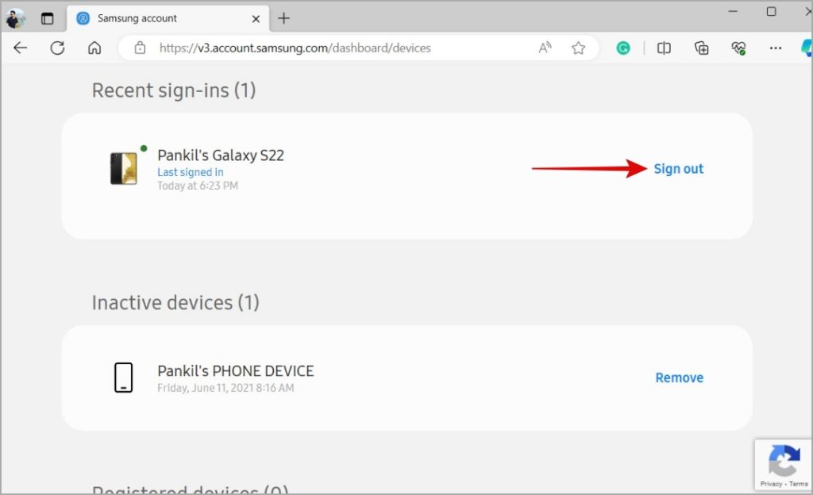The width and height of the screenshot is (813, 495).
Task: Click Friday, June 11, 2021 timestamp
Action: tap(225, 388)
